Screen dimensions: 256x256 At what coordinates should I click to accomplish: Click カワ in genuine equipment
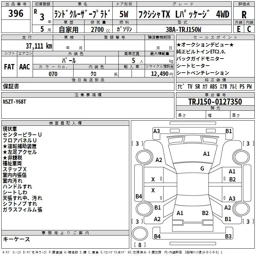pyautogui.click(x=205, y=86)
